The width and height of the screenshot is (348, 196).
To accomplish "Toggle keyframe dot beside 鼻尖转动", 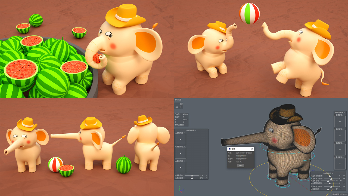I will coord(176,161).
